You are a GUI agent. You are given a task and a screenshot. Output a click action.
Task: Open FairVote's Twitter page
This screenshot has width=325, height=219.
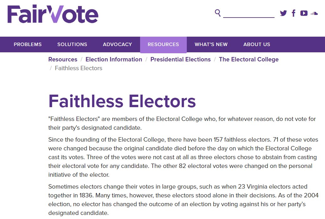(x=283, y=13)
